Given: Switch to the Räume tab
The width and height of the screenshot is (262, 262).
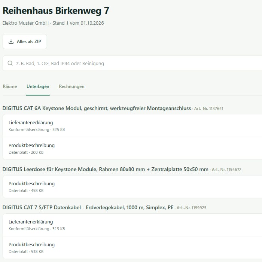Looking at the screenshot, I should [x=10, y=86].
